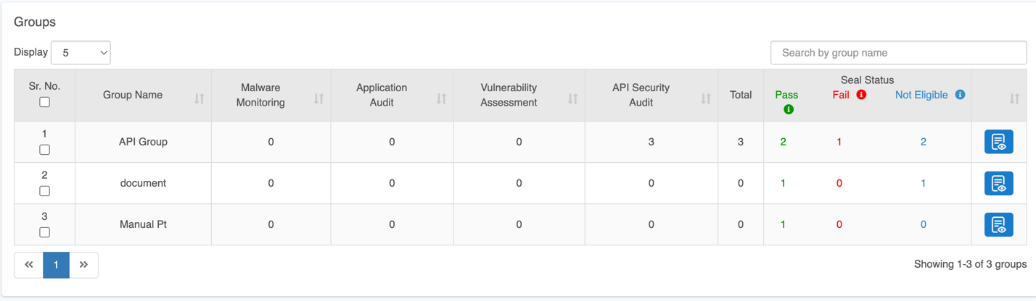Image resolution: width=1036 pixels, height=301 pixels.
Task: Sort by Vulnerability Assessment column
Action: (572, 99)
